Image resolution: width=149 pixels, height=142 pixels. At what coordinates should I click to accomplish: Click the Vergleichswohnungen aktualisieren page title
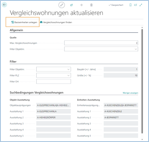pos(56,13)
